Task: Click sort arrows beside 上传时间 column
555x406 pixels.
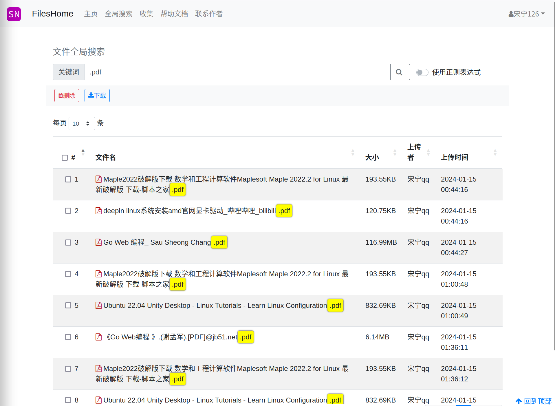Action: (x=495, y=152)
